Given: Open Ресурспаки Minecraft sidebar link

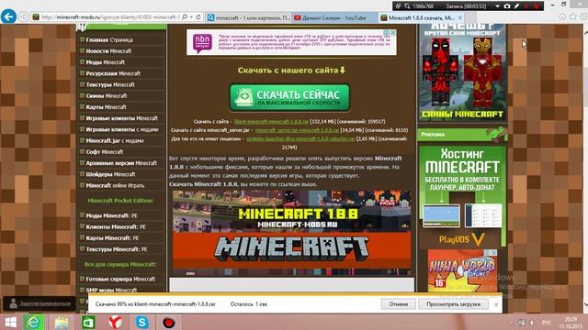Looking at the screenshot, I should click(113, 73).
